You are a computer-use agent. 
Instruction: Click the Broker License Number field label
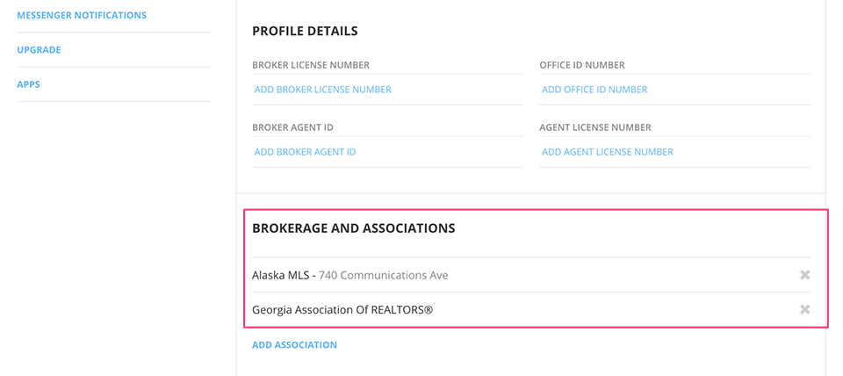[x=310, y=65]
